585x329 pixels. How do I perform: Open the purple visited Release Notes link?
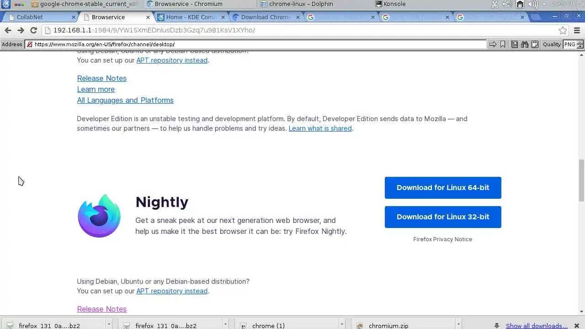pos(101,309)
